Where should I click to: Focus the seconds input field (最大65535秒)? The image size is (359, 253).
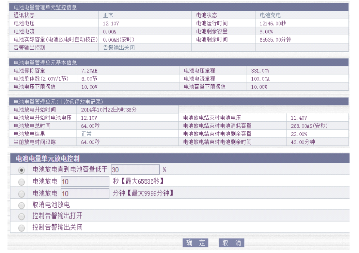(85, 182)
